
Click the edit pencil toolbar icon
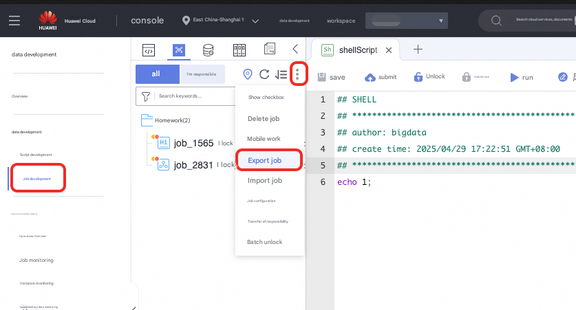coord(562,77)
